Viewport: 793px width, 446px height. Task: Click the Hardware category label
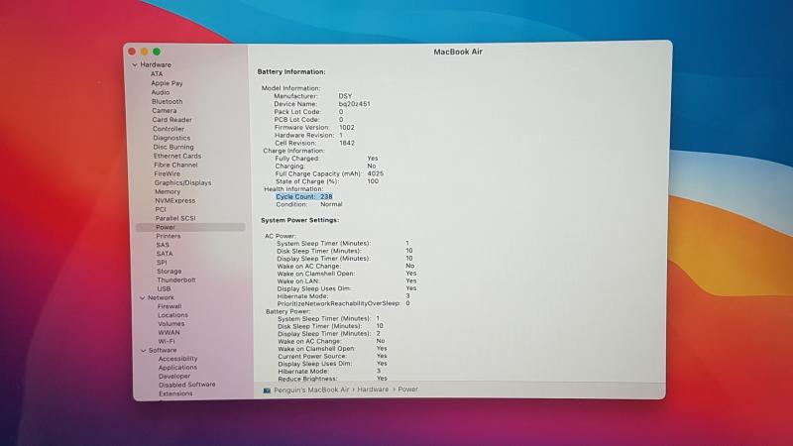[156, 64]
